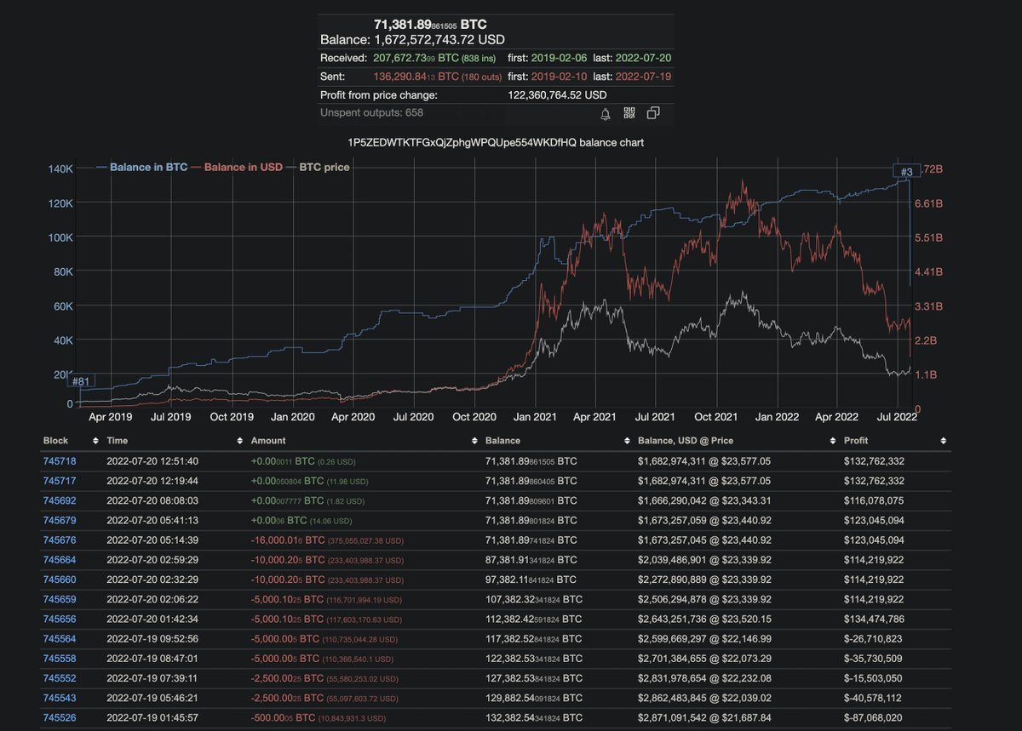This screenshot has width=1022, height=731.
Task: Open block 745676 link
Action: click(60, 540)
